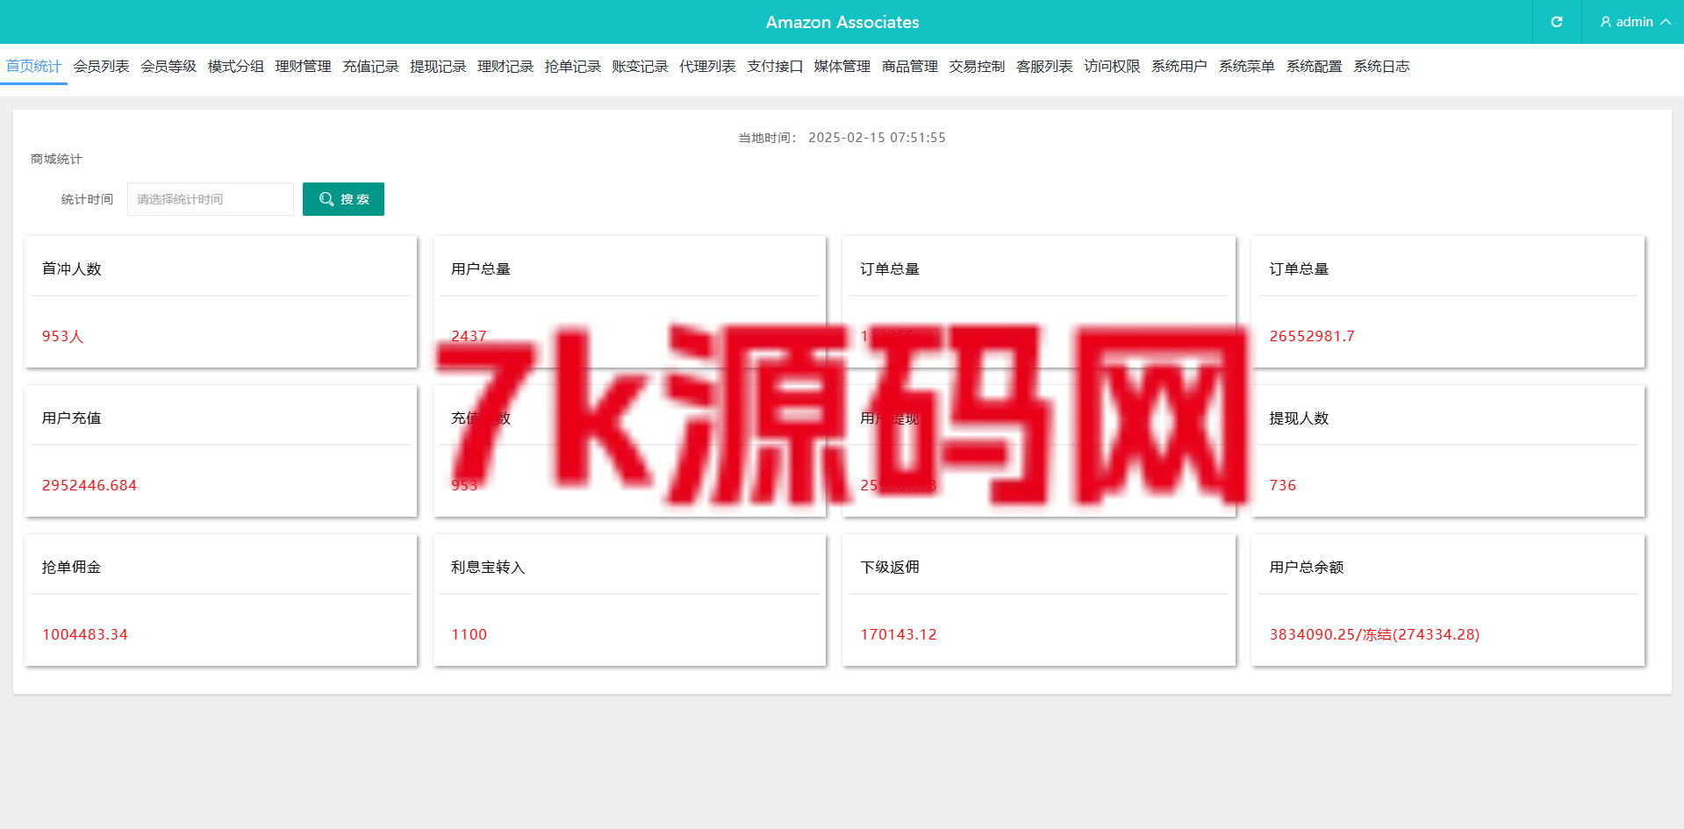
Task: Open the 商品管理 menu
Action: point(910,66)
